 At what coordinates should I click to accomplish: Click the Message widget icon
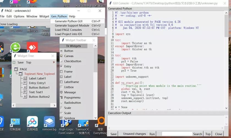point(61,92)
